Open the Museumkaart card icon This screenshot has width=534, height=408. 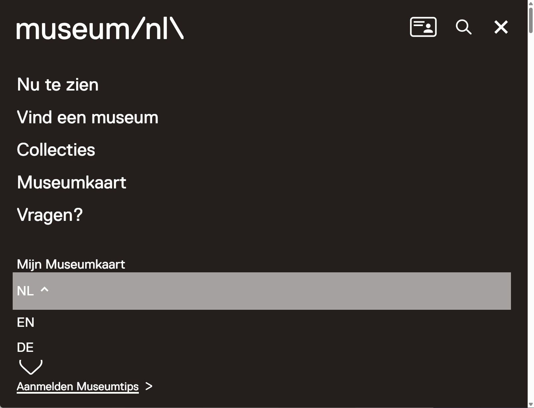point(423,27)
